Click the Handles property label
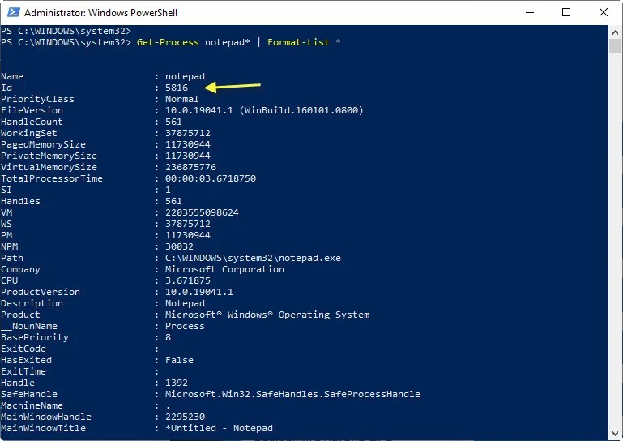The height and width of the screenshot is (441, 623). (20, 201)
